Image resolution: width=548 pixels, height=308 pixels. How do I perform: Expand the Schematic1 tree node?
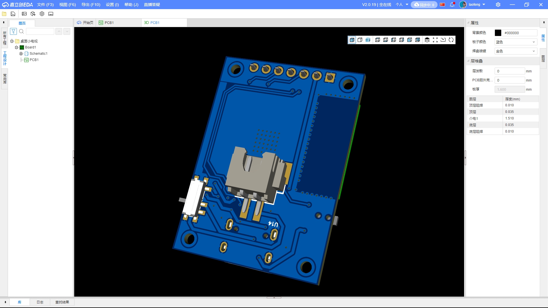pyautogui.click(x=21, y=54)
